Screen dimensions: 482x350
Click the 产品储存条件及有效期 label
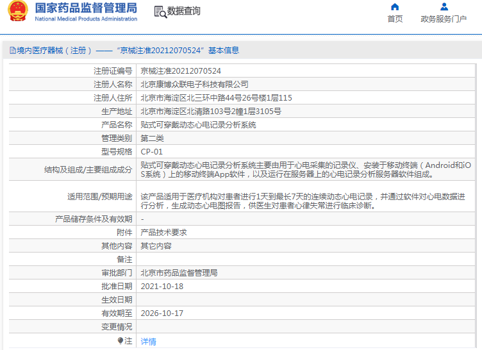tap(94, 219)
